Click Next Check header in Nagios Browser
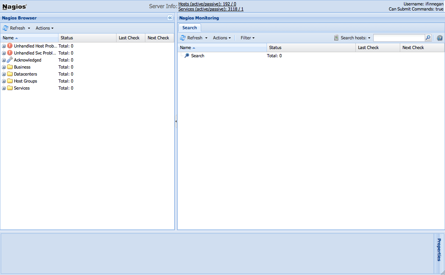Screen dimensions: 445x275 click(x=159, y=38)
